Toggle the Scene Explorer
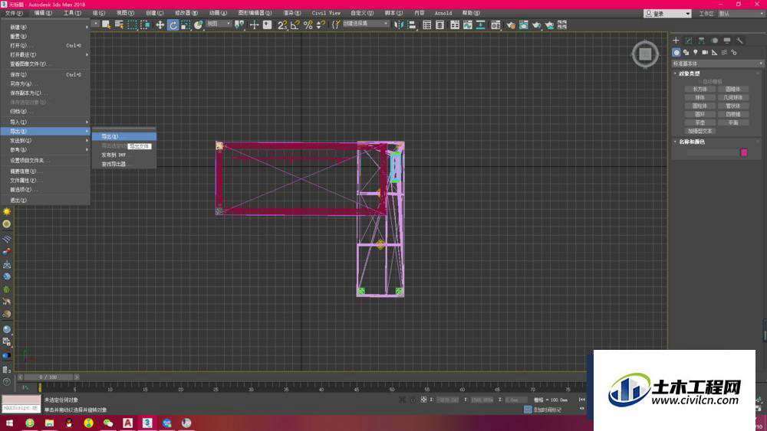 coord(427,25)
